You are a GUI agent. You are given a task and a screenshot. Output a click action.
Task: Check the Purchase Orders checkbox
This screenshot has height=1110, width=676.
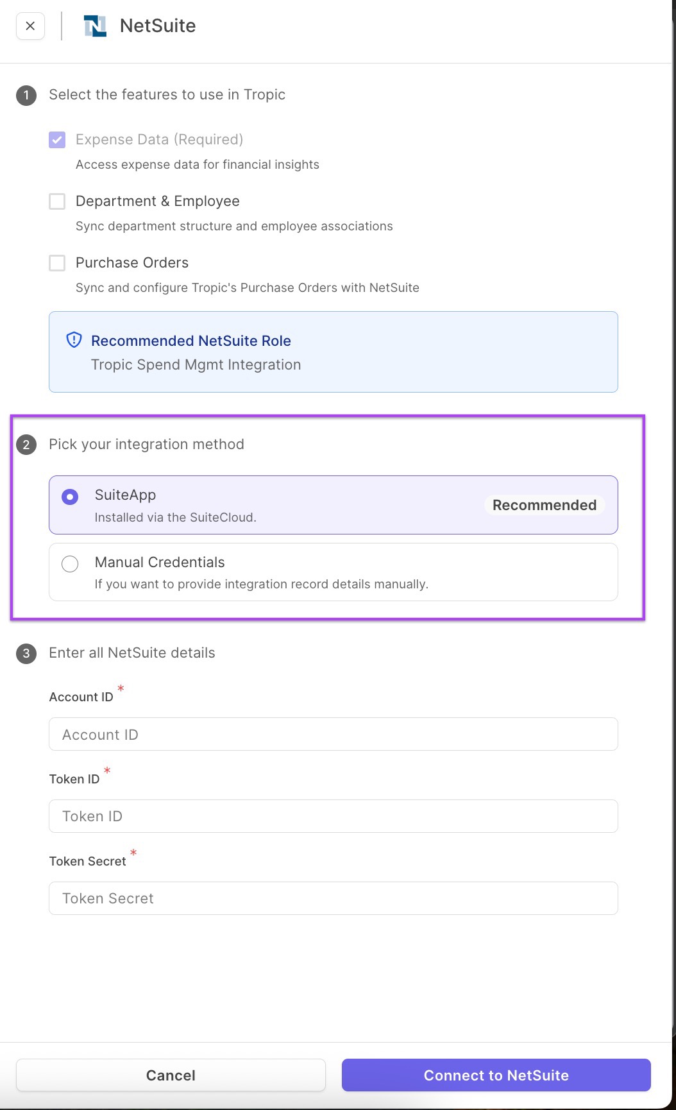(57, 263)
